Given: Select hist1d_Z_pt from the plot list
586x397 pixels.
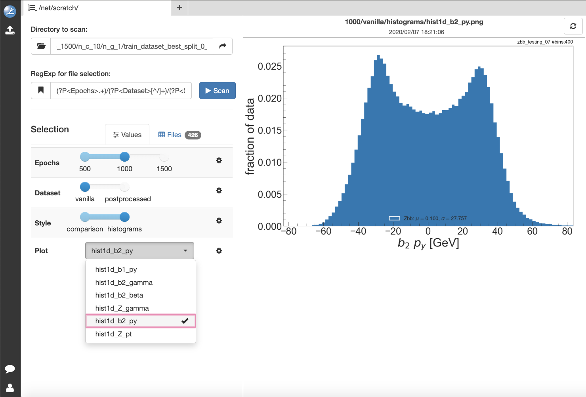Looking at the screenshot, I should 115,334.
